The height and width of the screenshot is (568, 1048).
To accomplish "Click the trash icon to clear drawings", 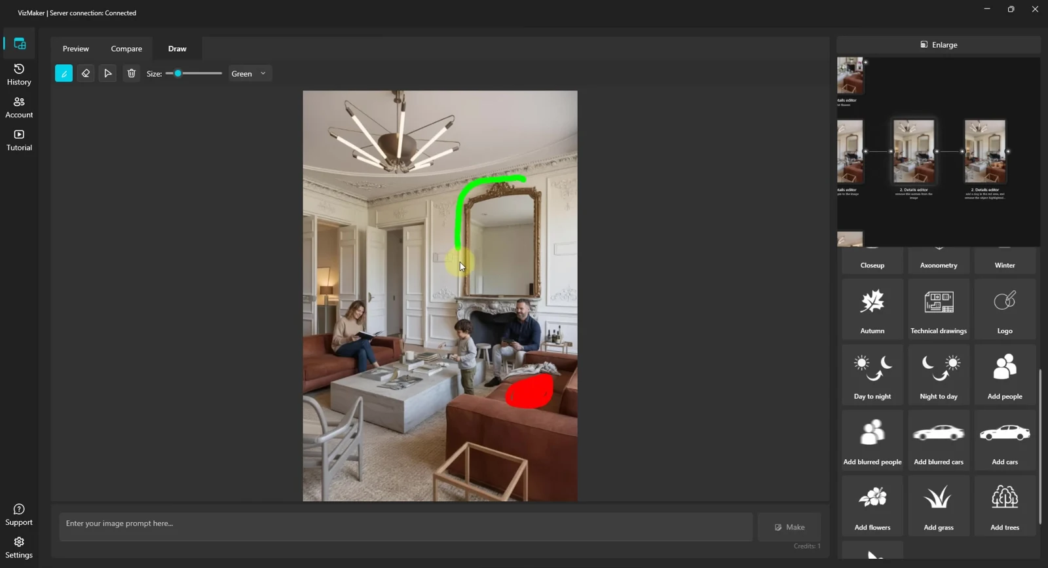I will pos(131,73).
